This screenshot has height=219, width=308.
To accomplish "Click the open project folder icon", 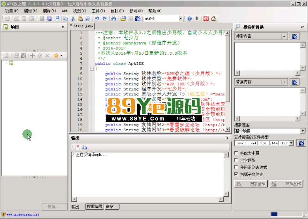I will [7, 18].
